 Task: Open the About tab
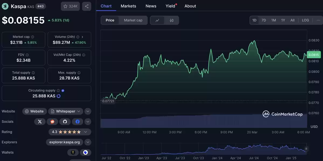[190, 6]
